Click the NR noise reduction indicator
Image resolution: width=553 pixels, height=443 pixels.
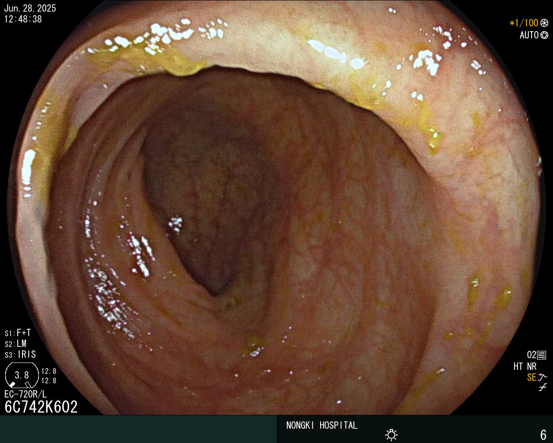531,366
